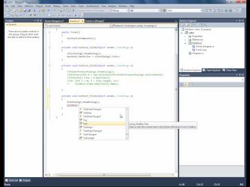Click Alphabetical sort icon in Properties panel
This screenshot has height=187, width=250.
click(x=186, y=85)
